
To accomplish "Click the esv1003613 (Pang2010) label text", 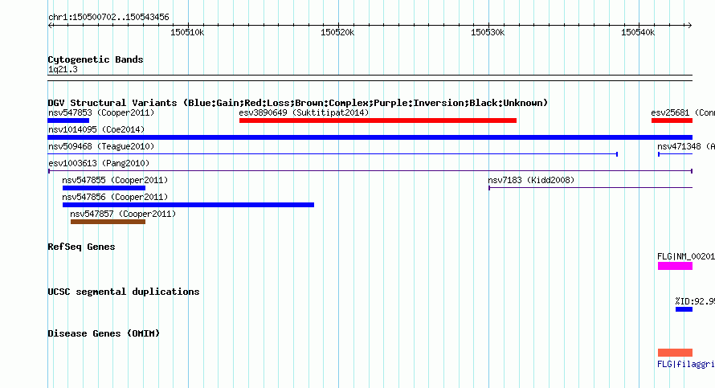I will [x=99, y=163].
